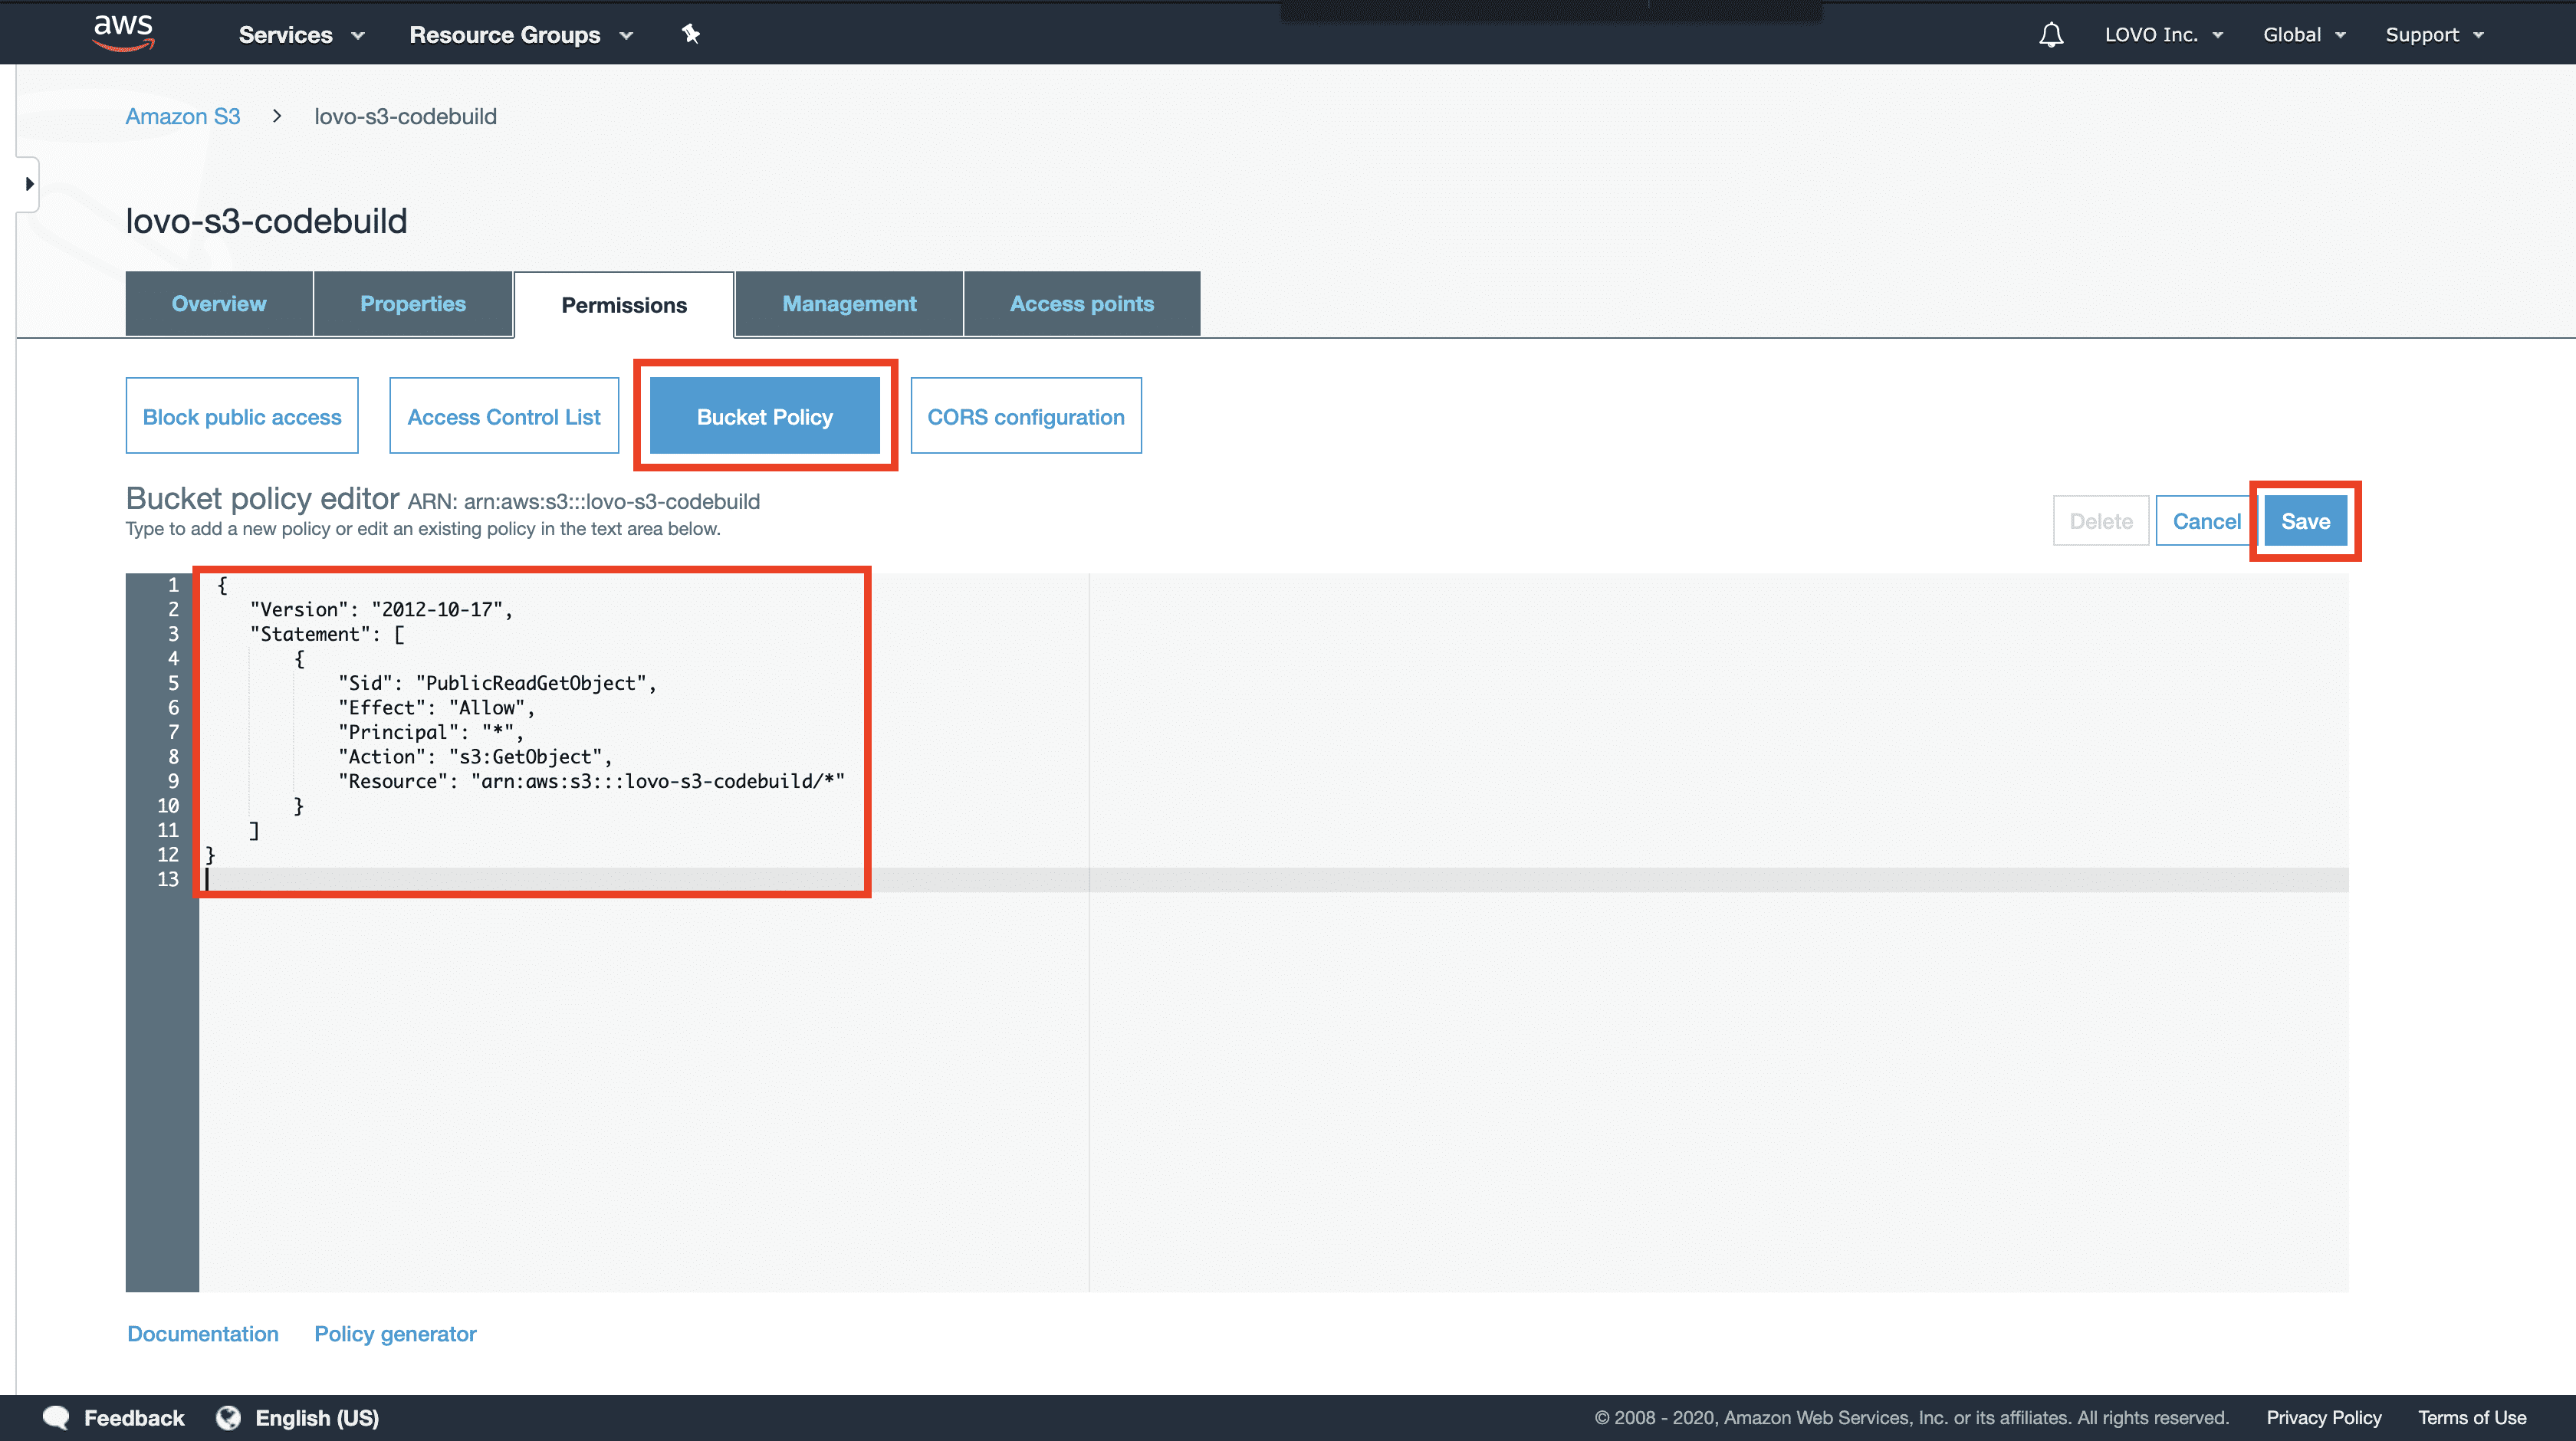Click the "Version": "2012-10-17" line
Image resolution: width=2576 pixels, height=1441 pixels.
tap(382, 609)
